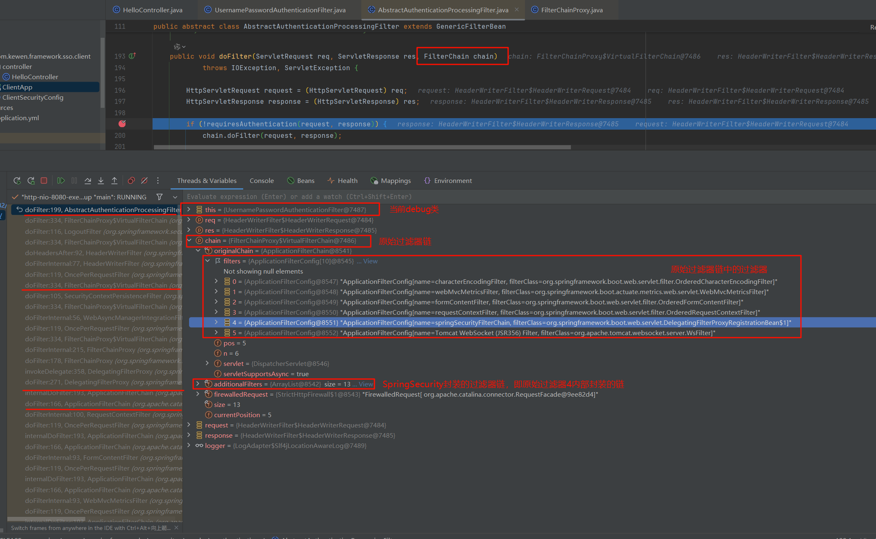This screenshot has height=539, width=876.
Task: Open the Environment tab
Action: 448,180
